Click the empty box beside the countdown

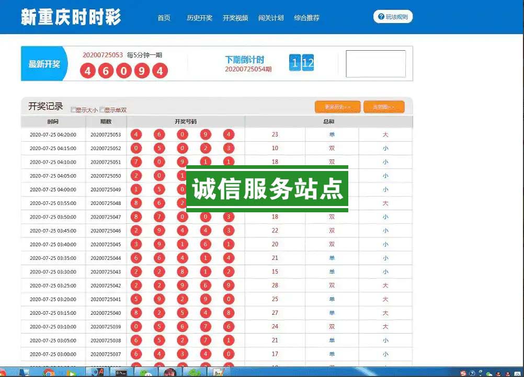pos(375,64)
